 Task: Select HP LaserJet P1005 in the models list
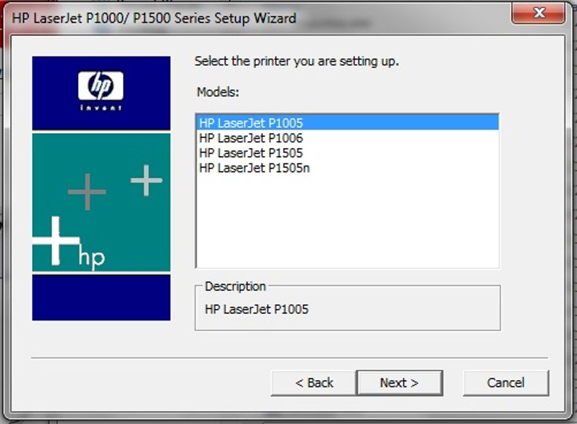[x=251, y=123]
